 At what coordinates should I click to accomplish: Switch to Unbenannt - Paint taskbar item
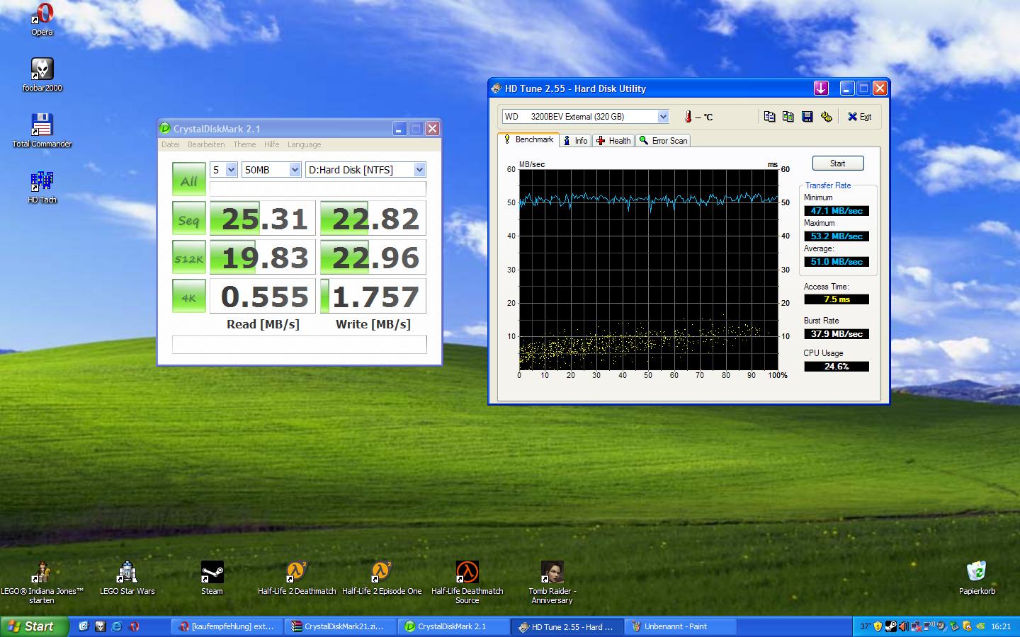click(x=680, y=626)
